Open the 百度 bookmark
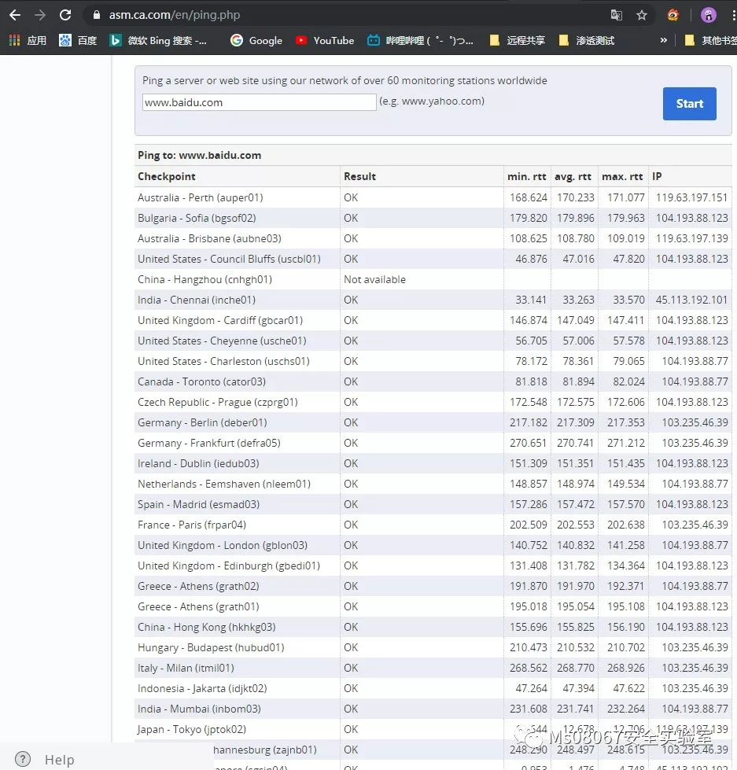 pyautogui.click(x=78, y=40)
